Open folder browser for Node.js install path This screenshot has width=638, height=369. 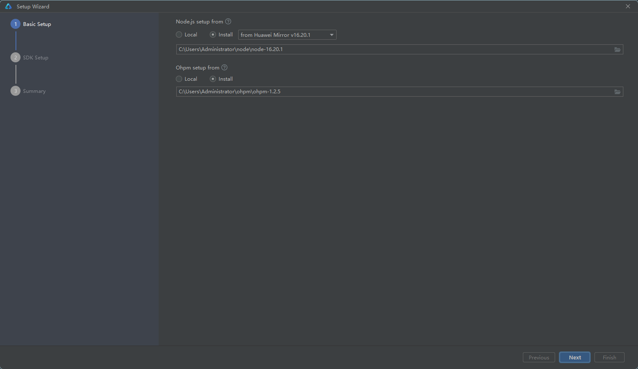point(617,49)
